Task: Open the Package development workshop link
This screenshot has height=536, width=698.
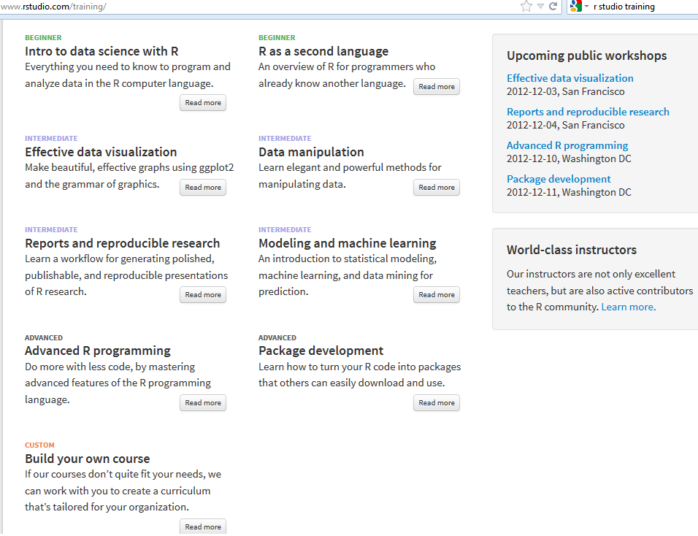Action: click(x=559, y=179)
